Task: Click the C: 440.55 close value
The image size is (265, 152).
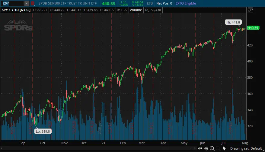Action: pyautogui.click(x=107, y=10)
